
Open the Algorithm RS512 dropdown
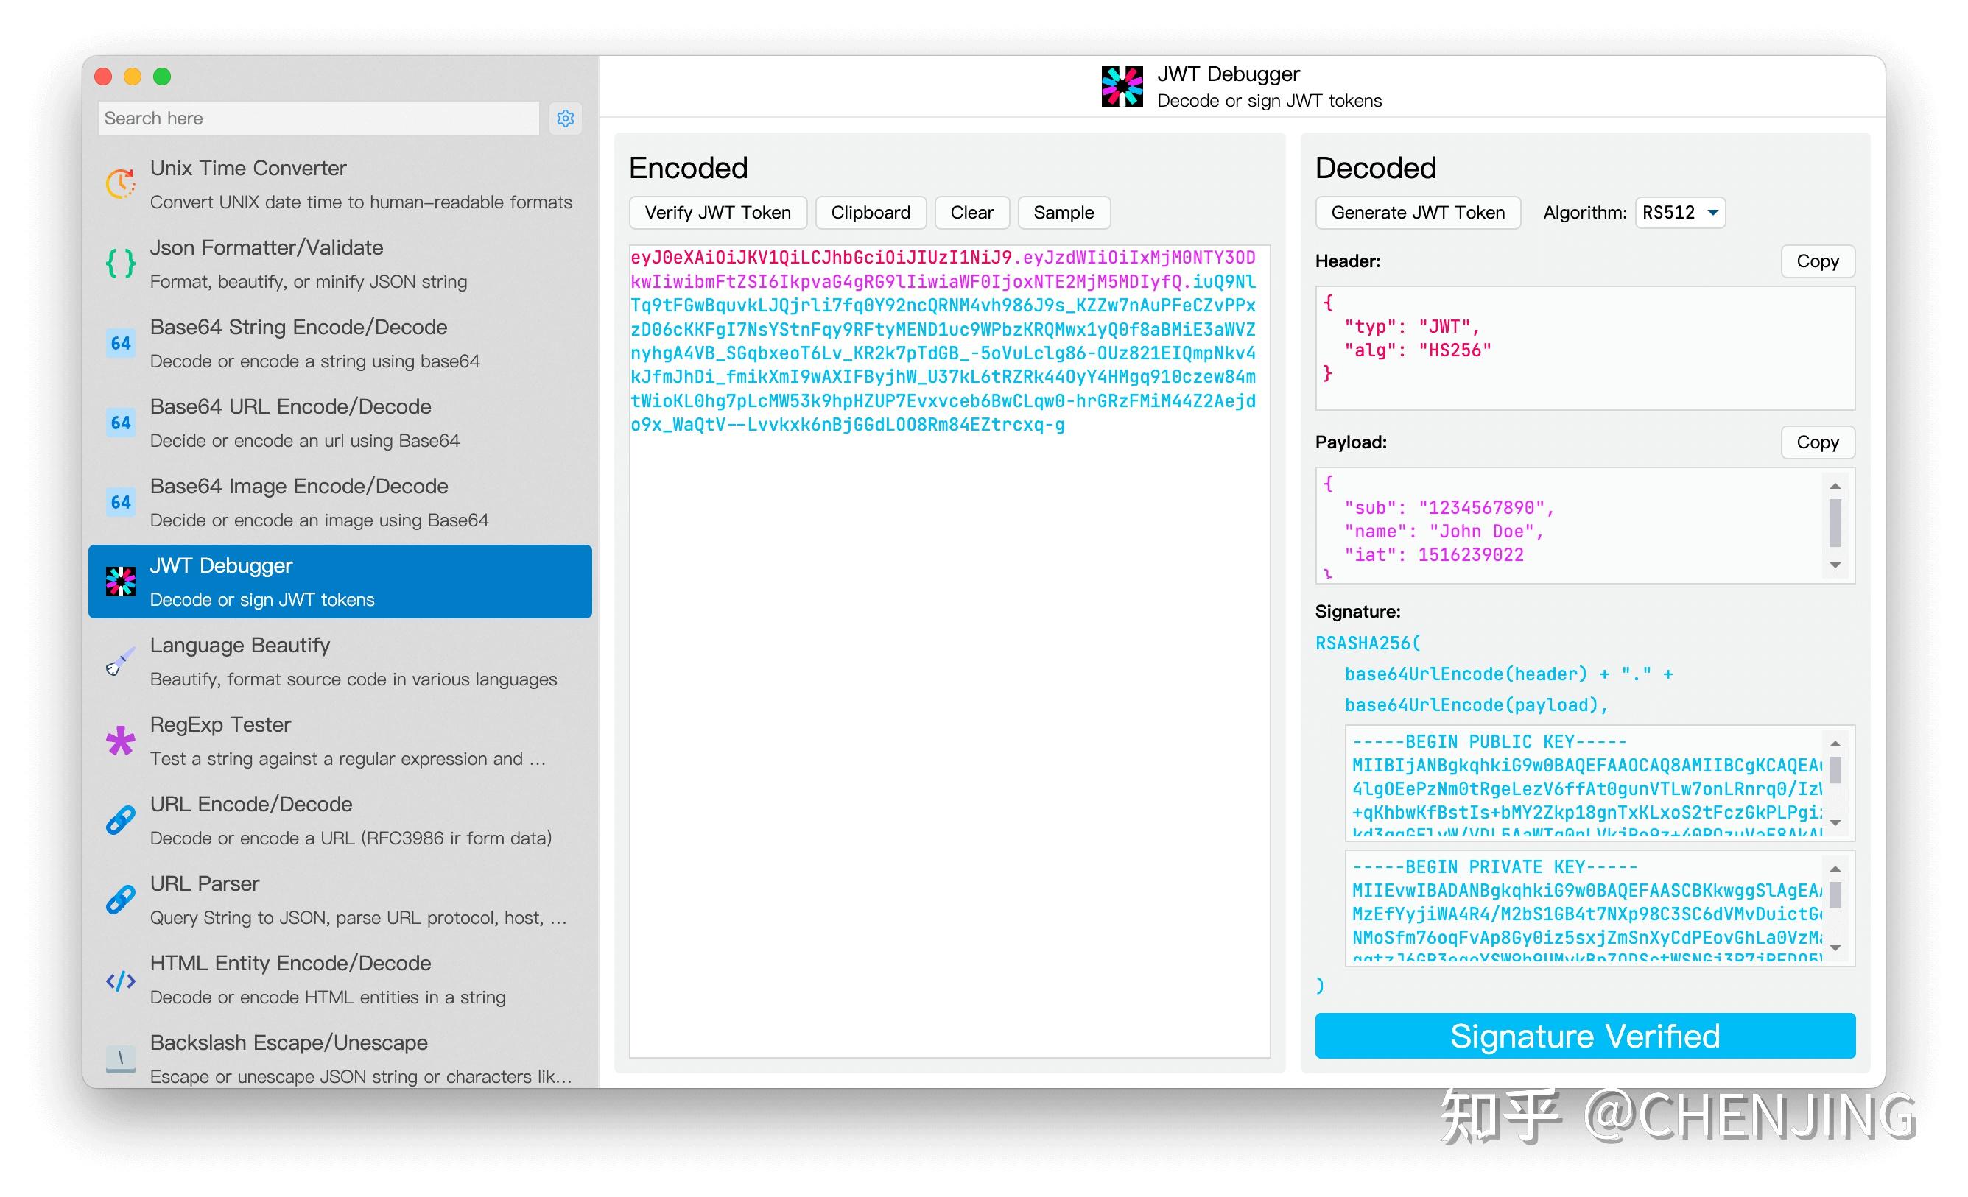1680,213
